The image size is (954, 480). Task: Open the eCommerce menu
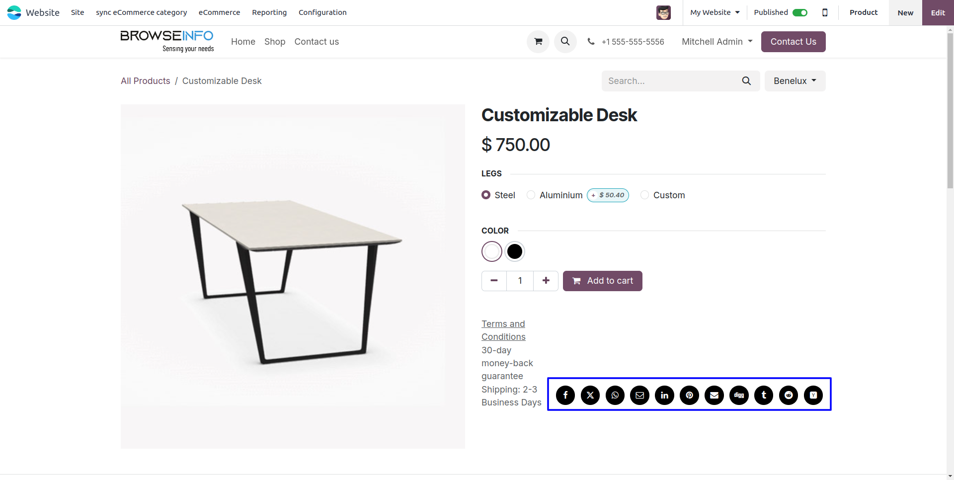(x=219, y=12)
